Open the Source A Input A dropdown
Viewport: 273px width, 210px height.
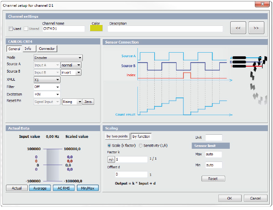tap(47, 65)
